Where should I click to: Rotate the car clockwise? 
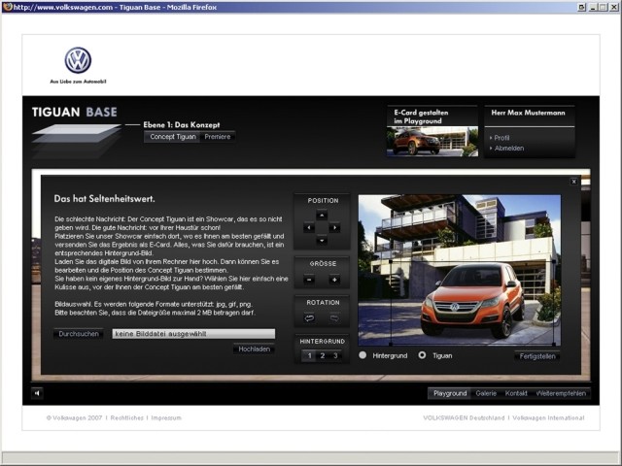[x=334, y=318]
